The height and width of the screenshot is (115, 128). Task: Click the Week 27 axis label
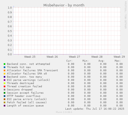(x=75, y=57)
